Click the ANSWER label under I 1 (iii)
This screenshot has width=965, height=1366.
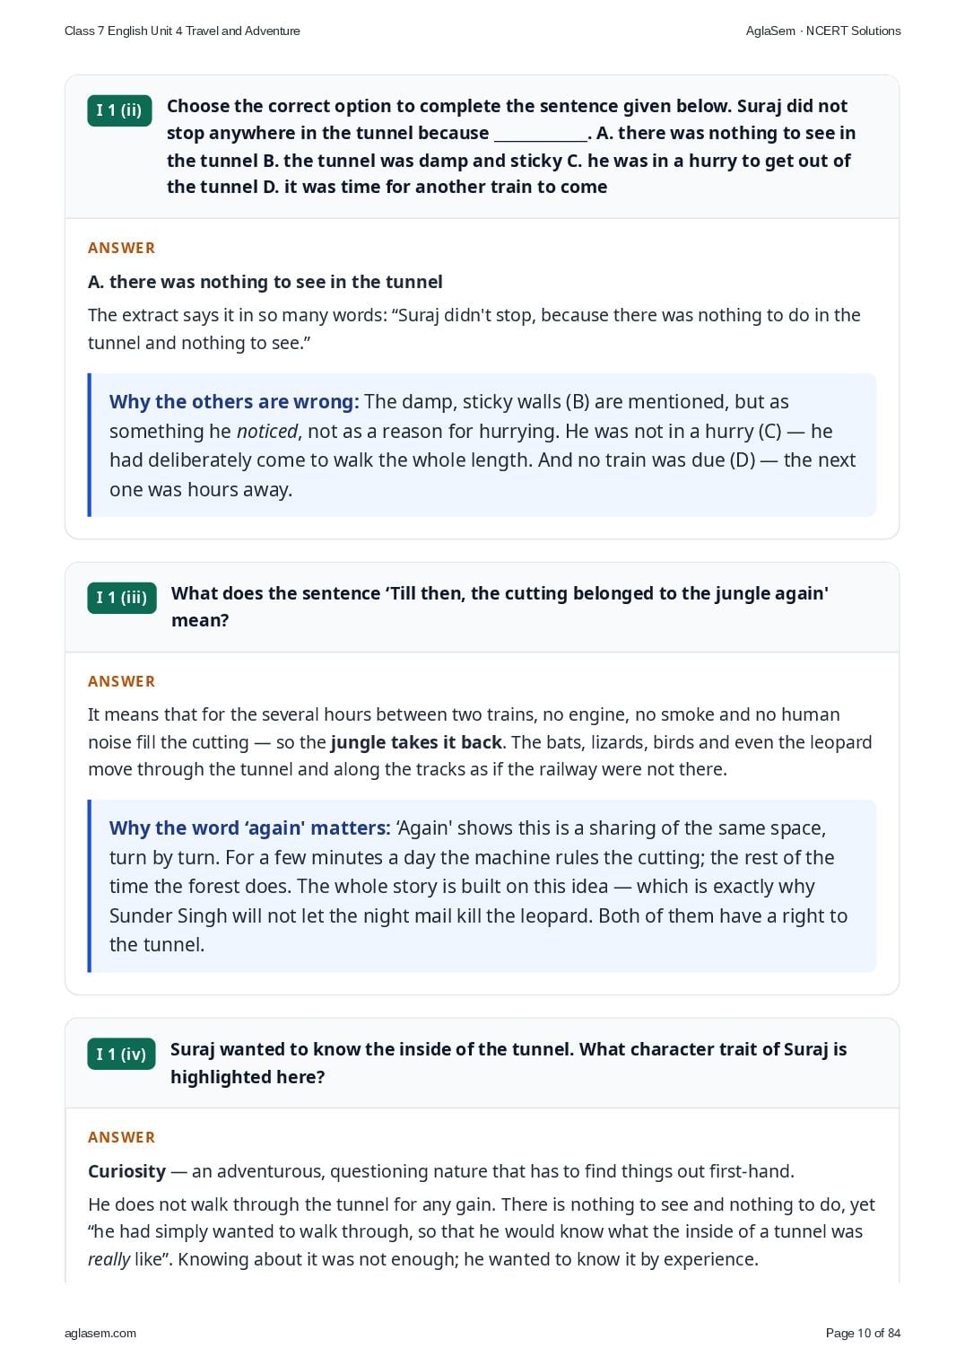tap(121, 681)
